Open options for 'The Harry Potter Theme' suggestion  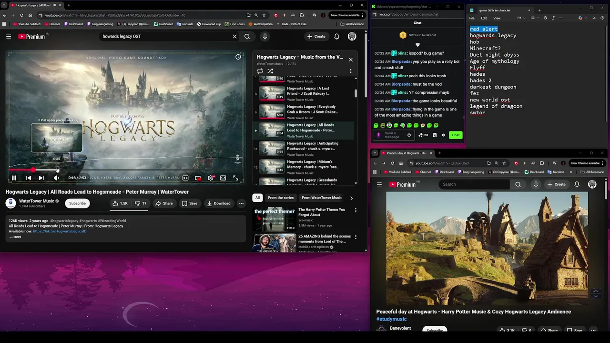[356, 210]
